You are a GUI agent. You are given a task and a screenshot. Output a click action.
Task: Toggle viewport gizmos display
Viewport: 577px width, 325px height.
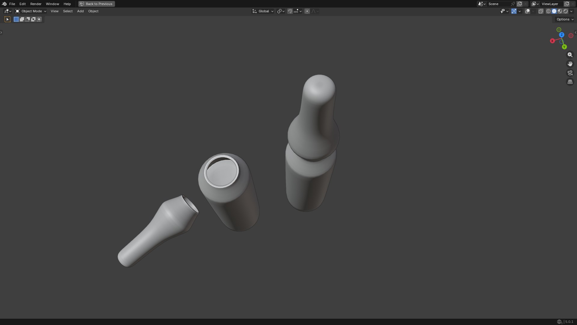point(514,11)
